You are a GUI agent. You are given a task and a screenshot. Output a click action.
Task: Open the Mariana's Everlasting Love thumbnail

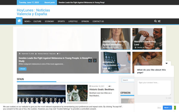point(147,39)
